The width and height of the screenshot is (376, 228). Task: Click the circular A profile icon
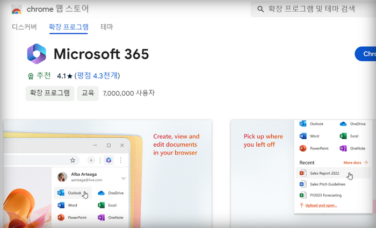click(91, 160)
